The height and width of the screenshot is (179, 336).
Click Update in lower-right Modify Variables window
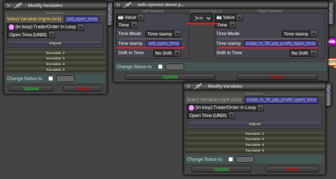(x=221, y=169)
